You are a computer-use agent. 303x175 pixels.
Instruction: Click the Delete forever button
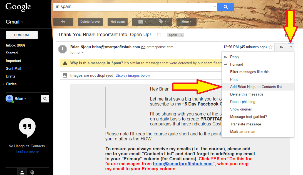tap(90, 22)
